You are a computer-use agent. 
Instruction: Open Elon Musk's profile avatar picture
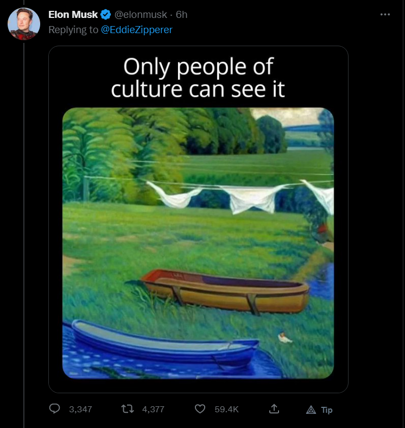coord(24,23)
